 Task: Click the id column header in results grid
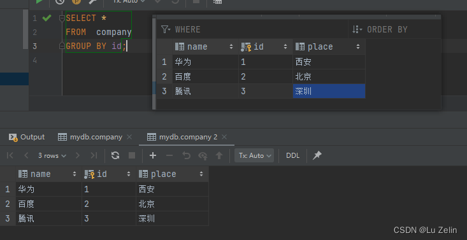109,174
